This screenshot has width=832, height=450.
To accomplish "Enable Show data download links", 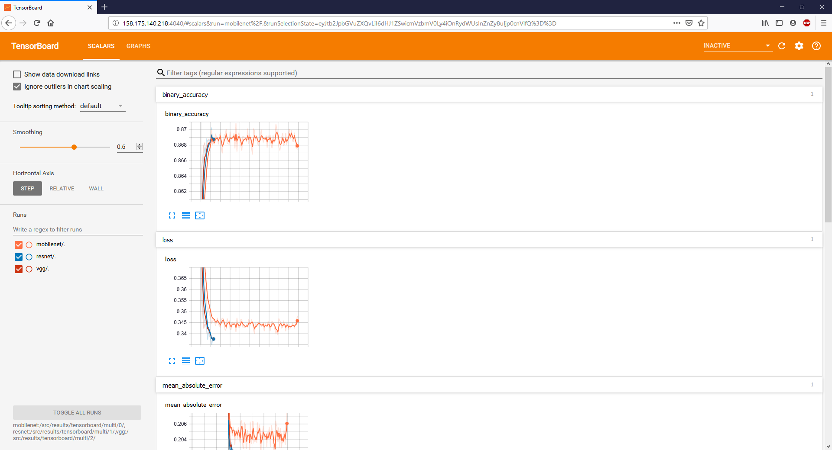I will coord(17,74).
